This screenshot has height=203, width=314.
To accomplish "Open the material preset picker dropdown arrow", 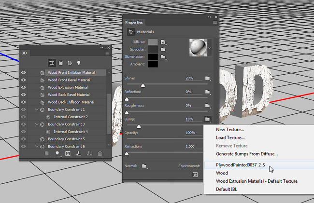I will tap(210, 48).
